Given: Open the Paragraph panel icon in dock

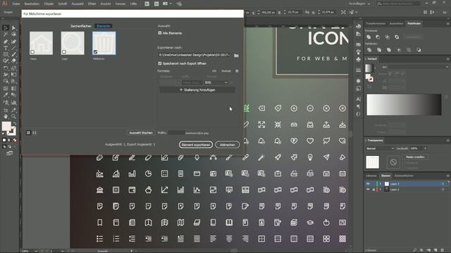Looking at the screenshot, I should point(359,106).
